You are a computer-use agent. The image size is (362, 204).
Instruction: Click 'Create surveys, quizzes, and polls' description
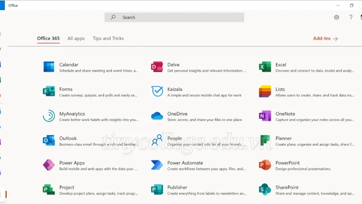click(98, 95)
